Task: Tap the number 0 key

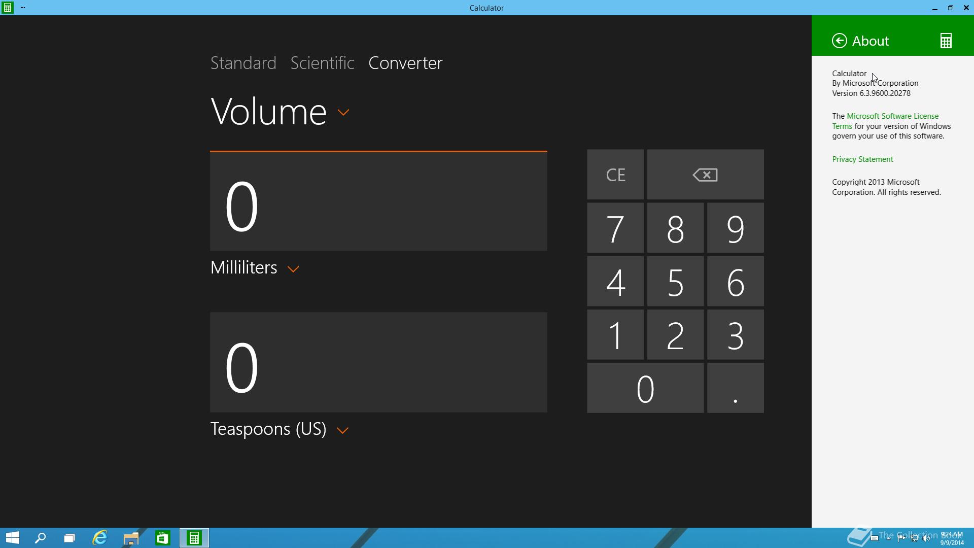Action: (x=645, y=388)
